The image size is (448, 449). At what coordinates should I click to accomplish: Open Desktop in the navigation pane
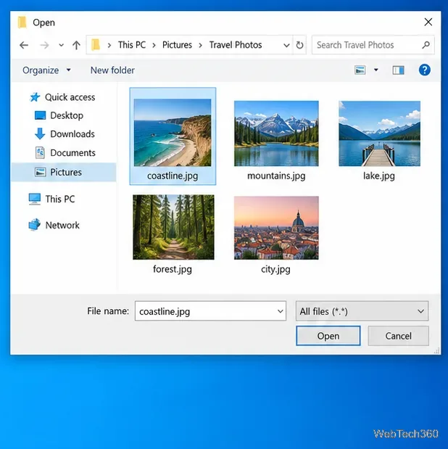pos(67,115)
